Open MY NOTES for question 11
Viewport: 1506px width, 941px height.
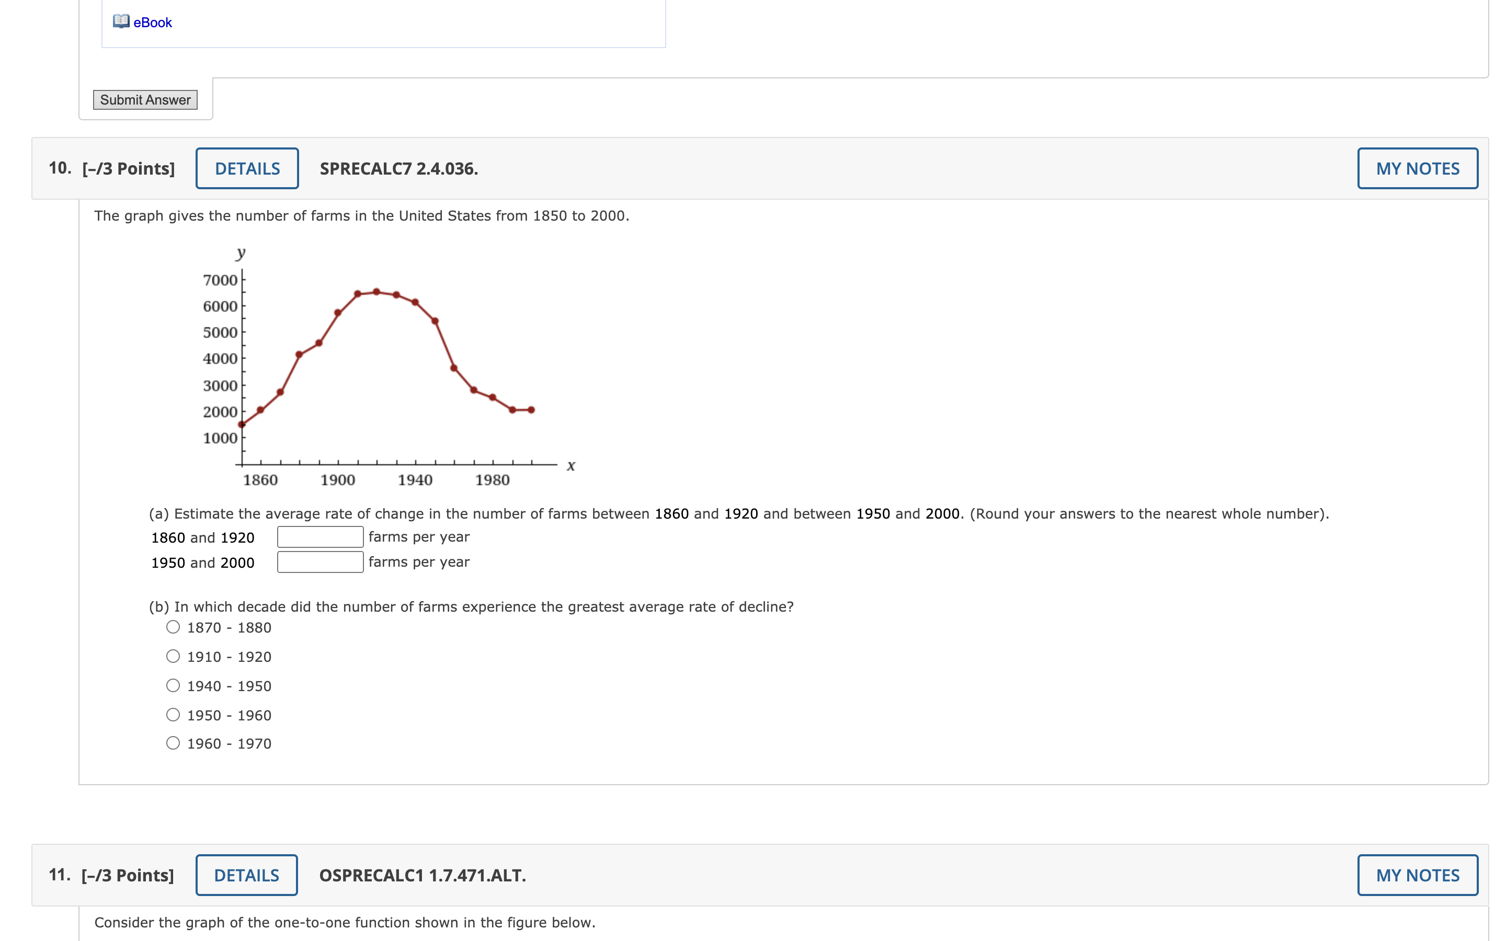tap(1417, 875)
